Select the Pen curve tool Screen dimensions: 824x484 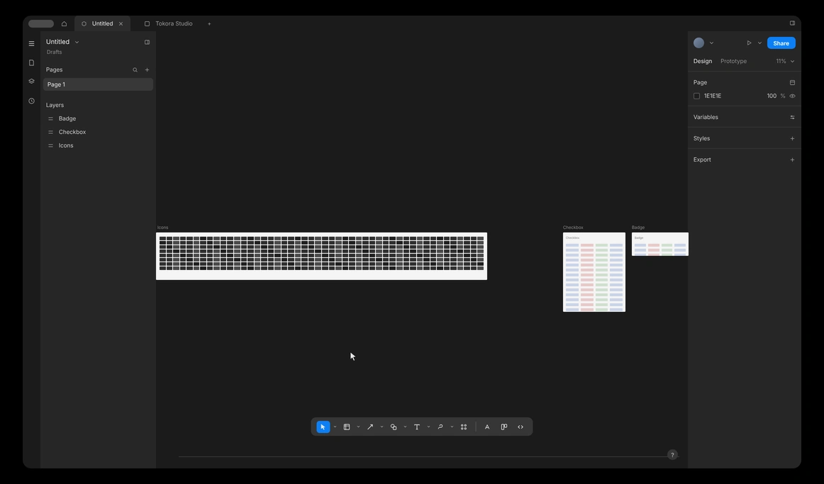440,427
